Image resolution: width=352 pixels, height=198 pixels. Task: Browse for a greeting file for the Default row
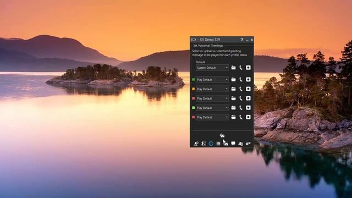coord(233,68)
